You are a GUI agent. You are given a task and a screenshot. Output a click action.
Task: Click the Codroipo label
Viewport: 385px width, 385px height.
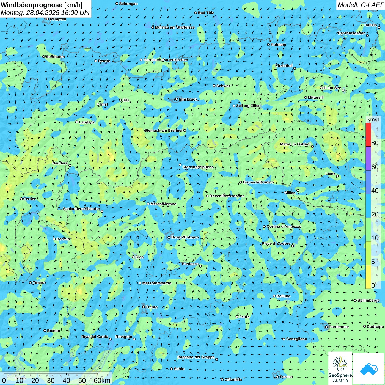pos(375,326)
